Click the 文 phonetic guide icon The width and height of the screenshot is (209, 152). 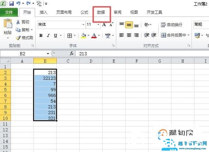pyautogui.click(x=108, y=36)
